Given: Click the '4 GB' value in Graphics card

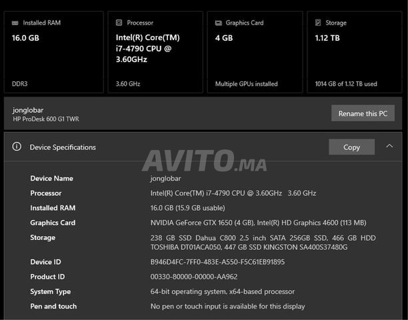Looking at the screenshot, I should [x=224, y=38].
